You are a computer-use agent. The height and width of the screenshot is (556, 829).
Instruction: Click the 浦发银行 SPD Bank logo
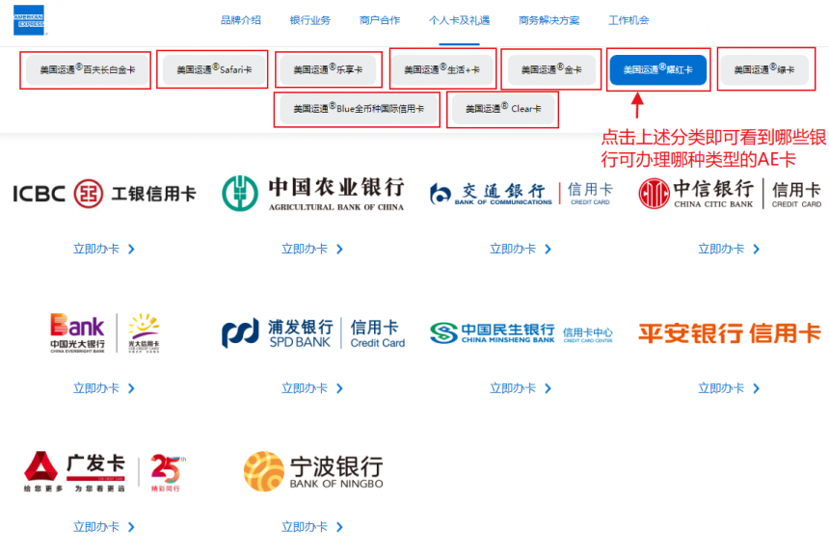[313, 333]
